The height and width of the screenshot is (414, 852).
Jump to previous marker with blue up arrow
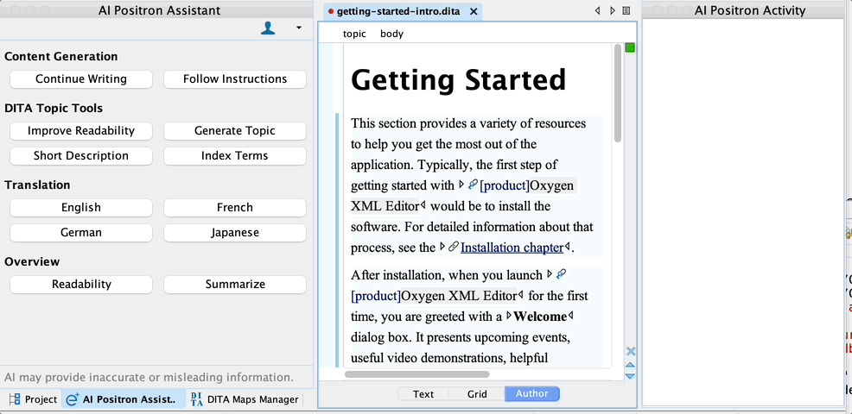coord(630,365)
